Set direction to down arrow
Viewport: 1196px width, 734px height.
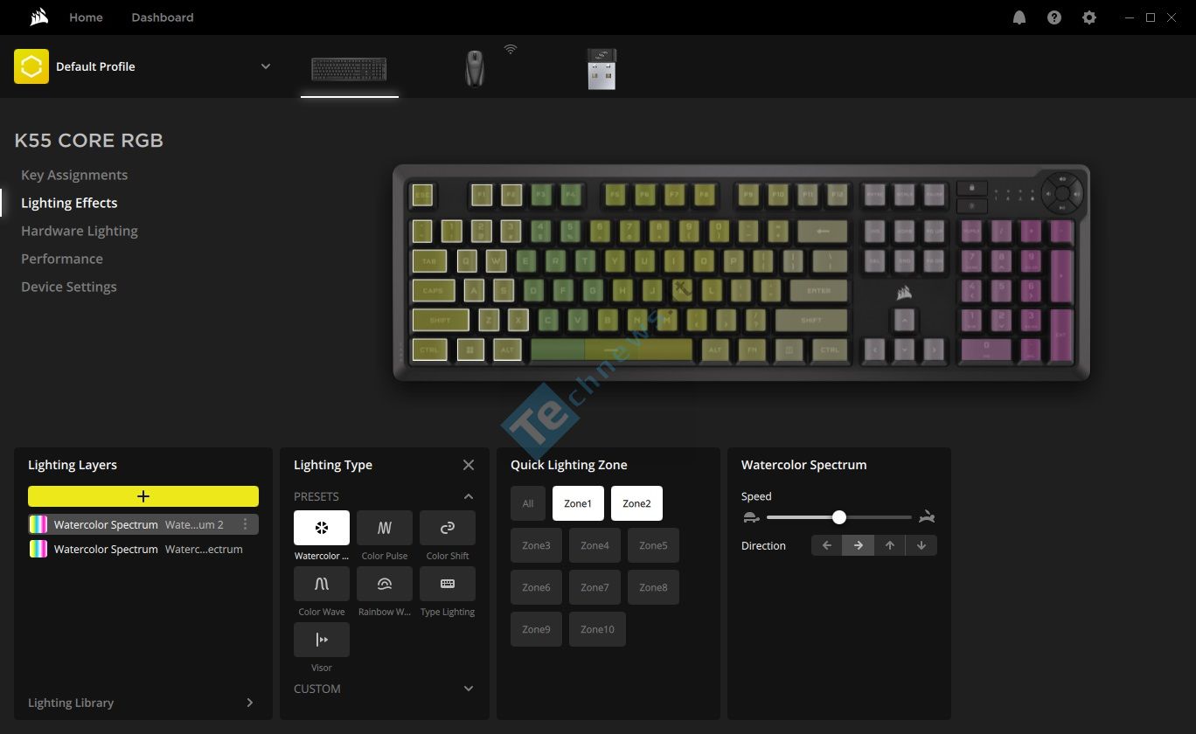[x=921, y=545]
